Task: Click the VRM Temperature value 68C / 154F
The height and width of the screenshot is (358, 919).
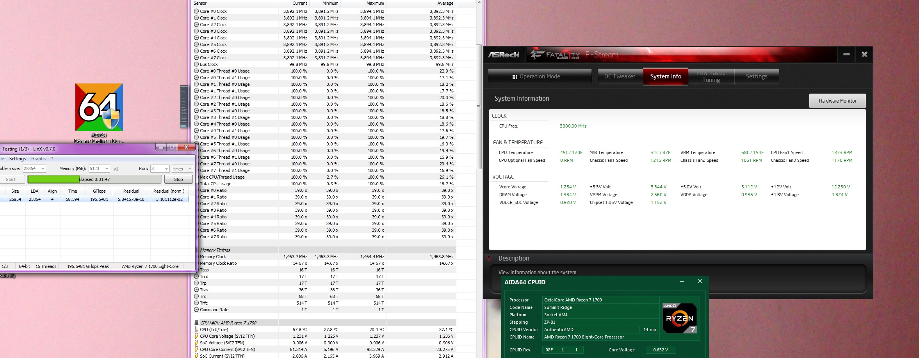Action: coord(752,152)
